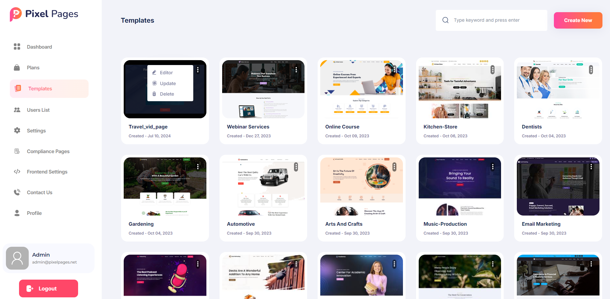Open options menu on Kitchen-Store card

(493, 70)
